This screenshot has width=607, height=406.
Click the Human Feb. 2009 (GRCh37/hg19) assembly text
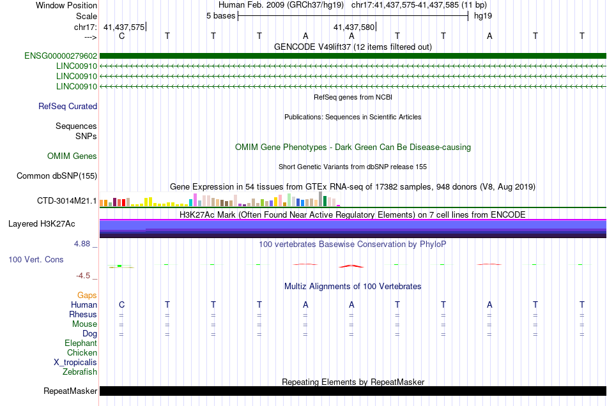pos(281,5)
